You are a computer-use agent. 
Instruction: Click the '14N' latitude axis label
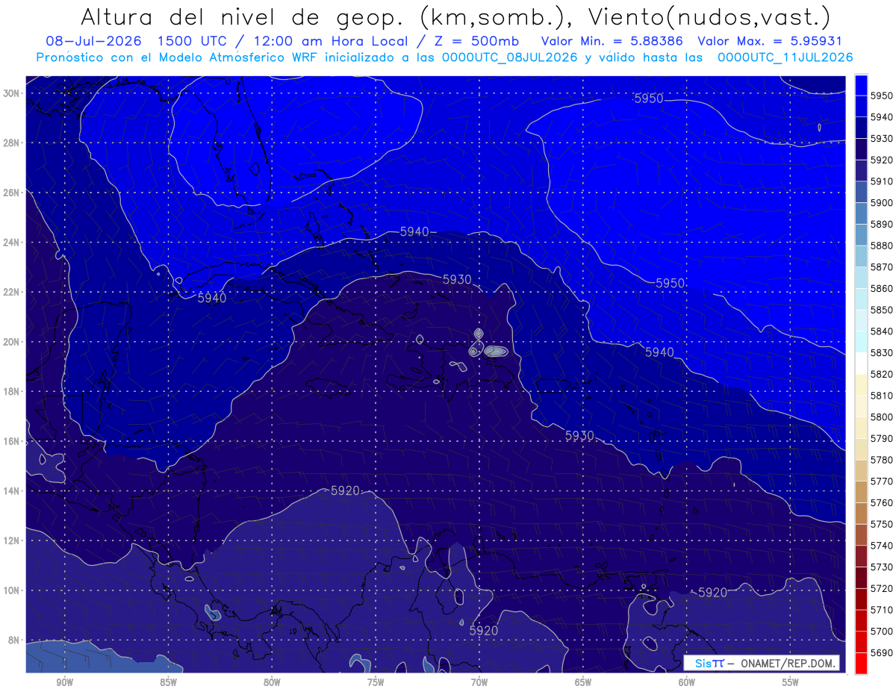click(x=11, y=491)
